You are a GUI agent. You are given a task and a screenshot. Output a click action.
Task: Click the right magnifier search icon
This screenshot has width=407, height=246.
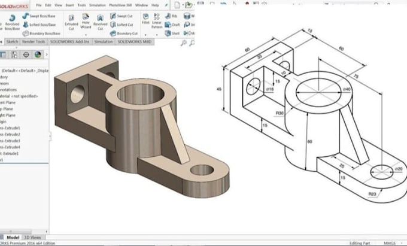192,43
